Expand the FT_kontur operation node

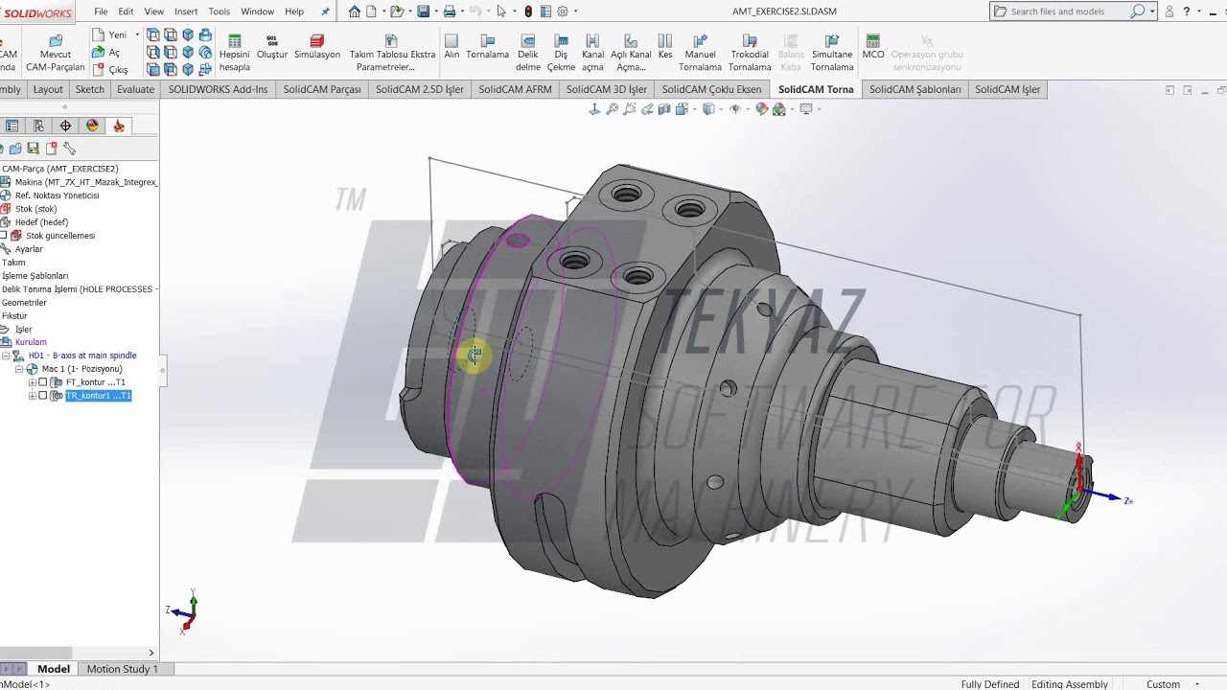pyautogui.click(x=33, y=382)
